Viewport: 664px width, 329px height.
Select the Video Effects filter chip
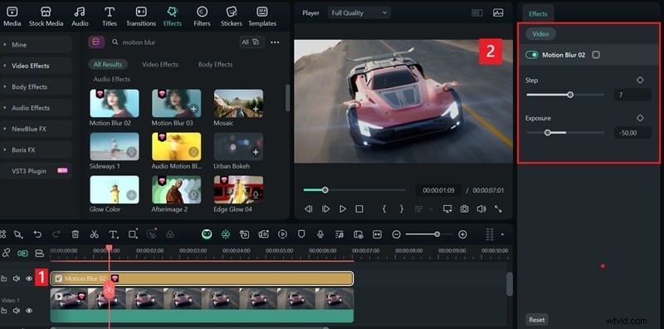pyautogui.click(x=160, y=65)
